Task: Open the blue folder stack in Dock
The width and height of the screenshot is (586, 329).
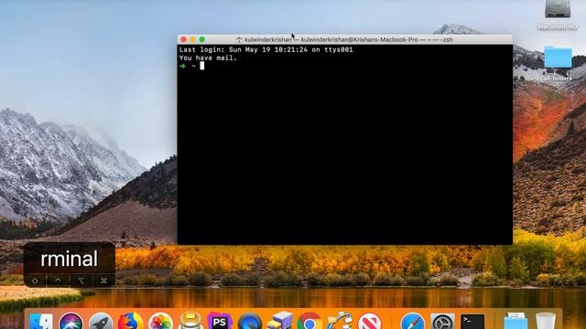Action: [x=515, y=322]
